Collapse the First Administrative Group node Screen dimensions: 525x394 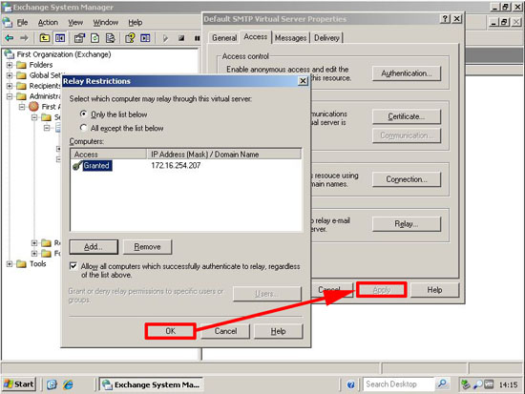[22, 107]
